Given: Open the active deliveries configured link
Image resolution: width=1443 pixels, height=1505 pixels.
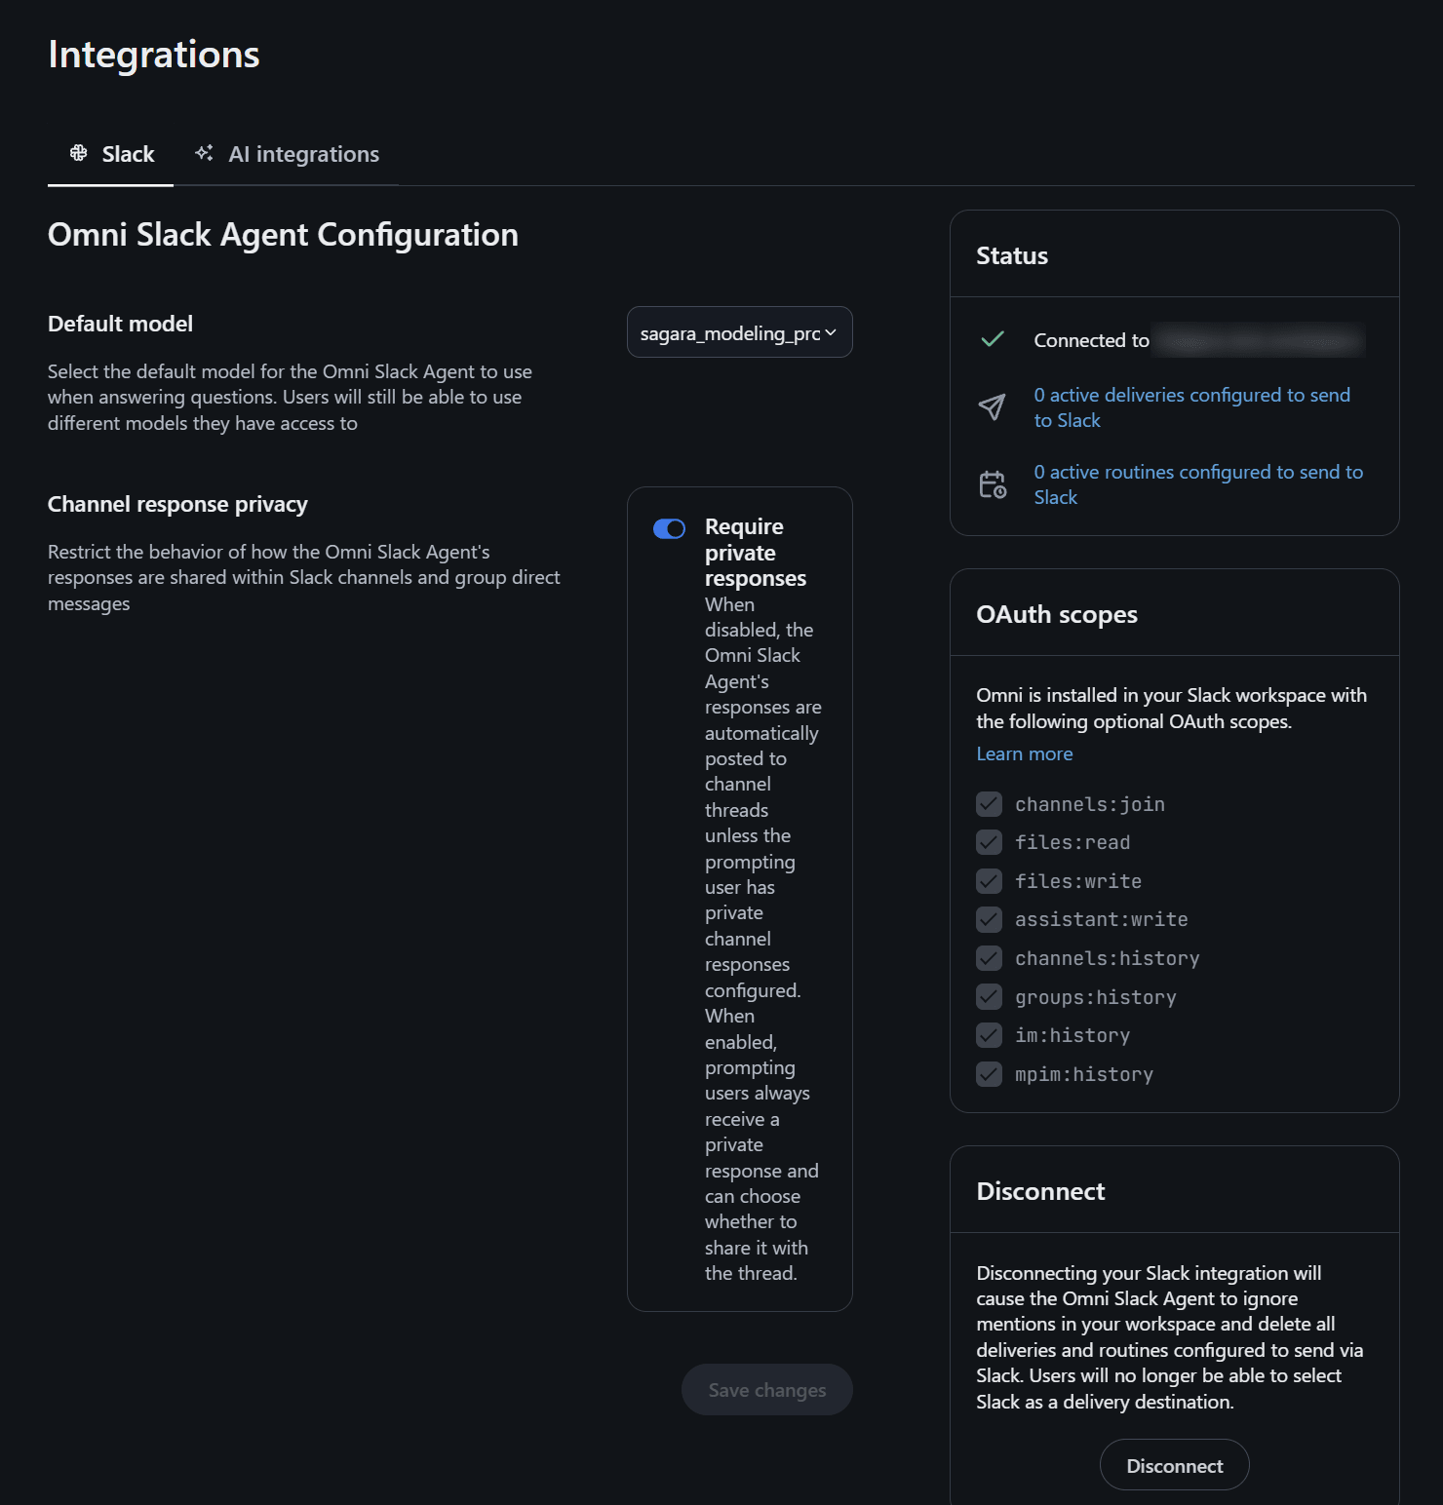Looking at the screenshot, I should [1192, 407].
